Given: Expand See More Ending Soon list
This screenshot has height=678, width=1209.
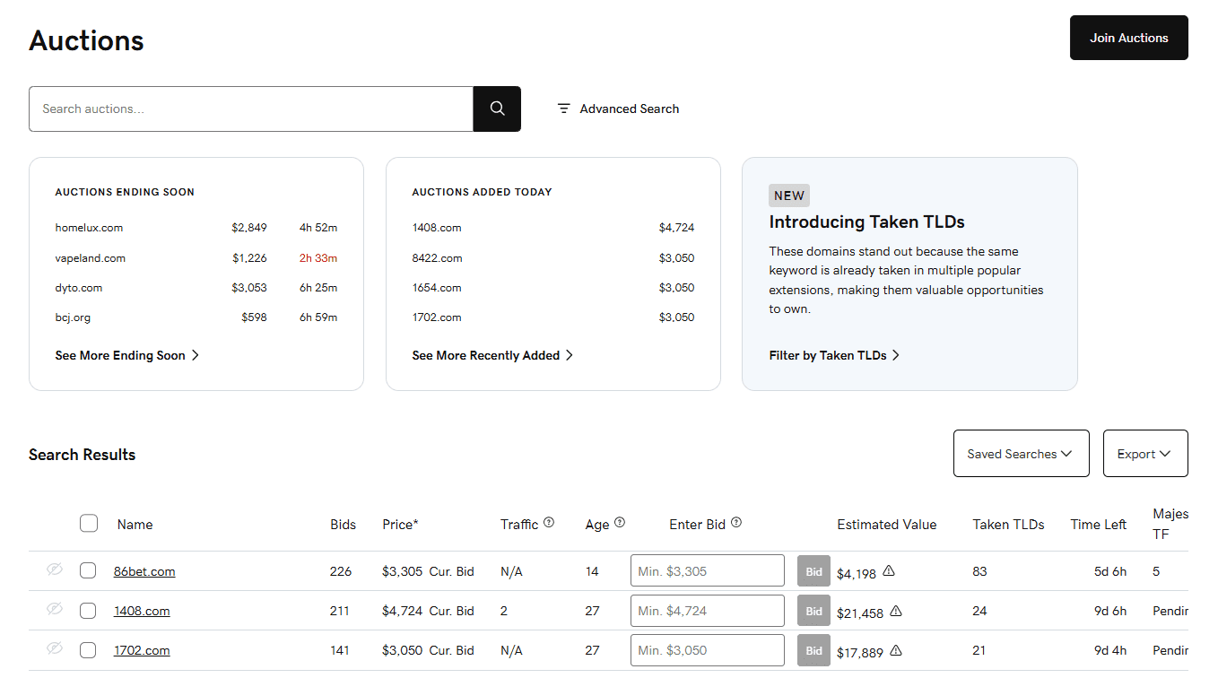Looking at the screenshot, I should coord(126,355).
